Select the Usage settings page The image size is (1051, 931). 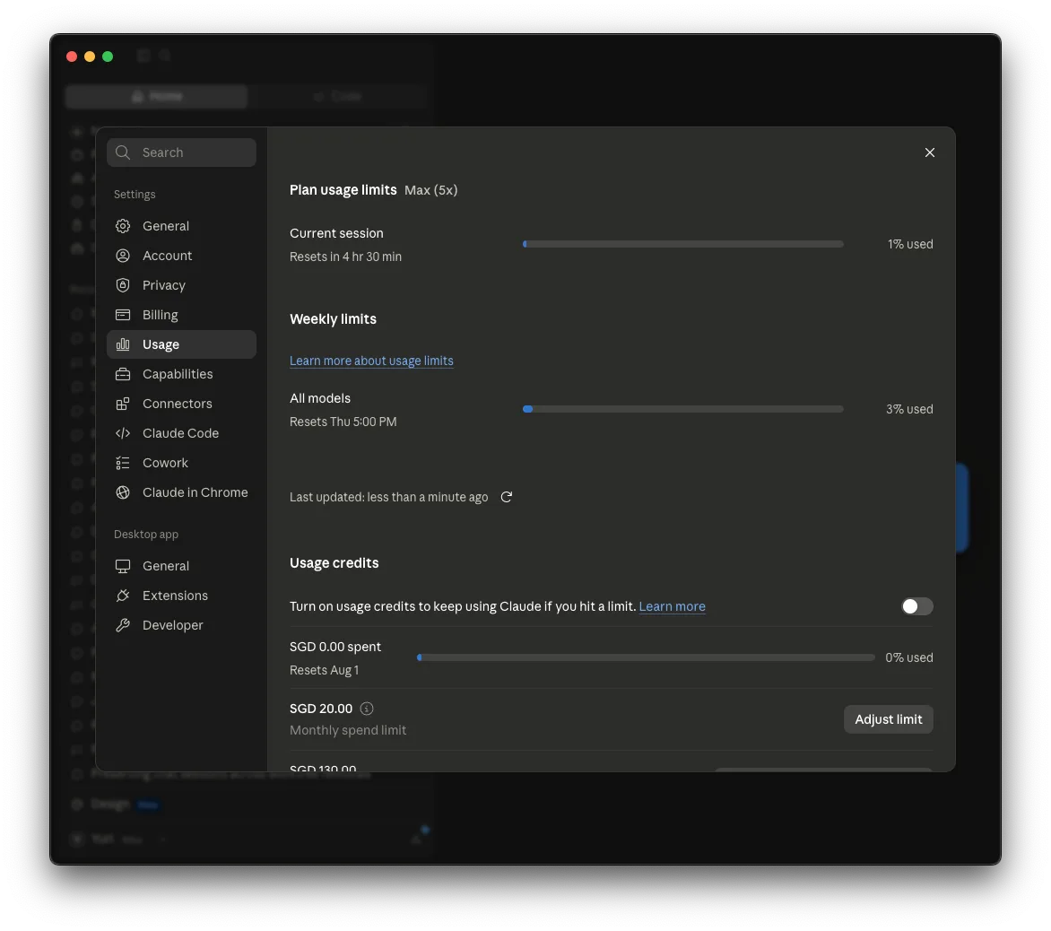(181, 344)
